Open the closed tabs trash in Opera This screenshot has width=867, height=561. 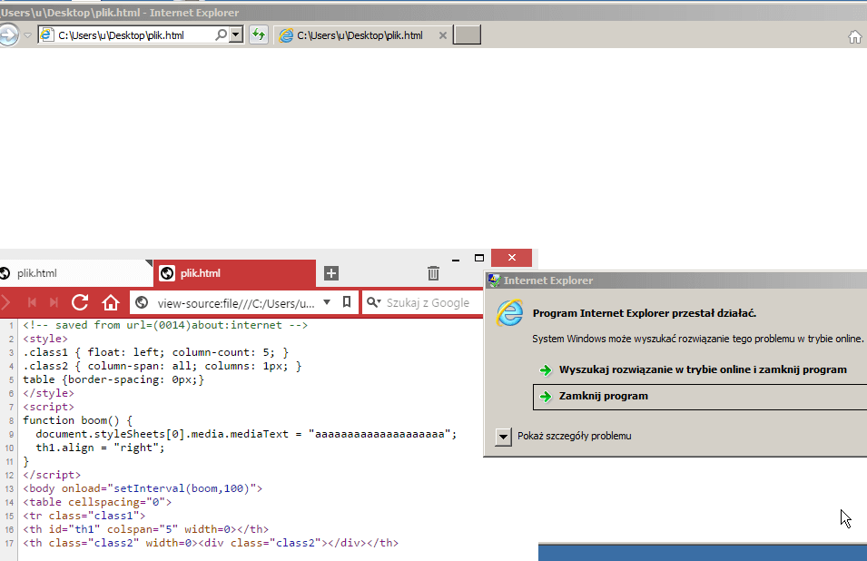pos(434,273)
